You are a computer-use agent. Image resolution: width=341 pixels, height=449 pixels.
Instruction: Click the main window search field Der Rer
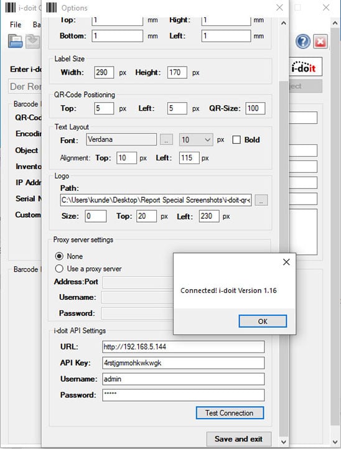click(25, 86)
